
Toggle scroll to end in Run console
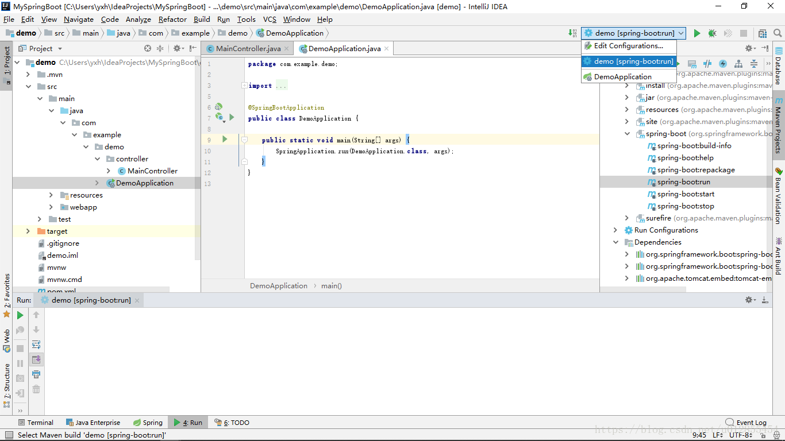pos(36,359)
